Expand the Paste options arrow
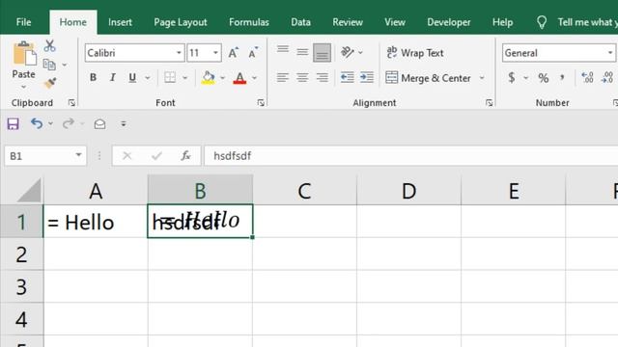Screen dimensions: 618x347 pos(23,87)
